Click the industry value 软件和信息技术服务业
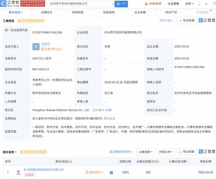This screenshot has height=179, width=216. point(47,93)
